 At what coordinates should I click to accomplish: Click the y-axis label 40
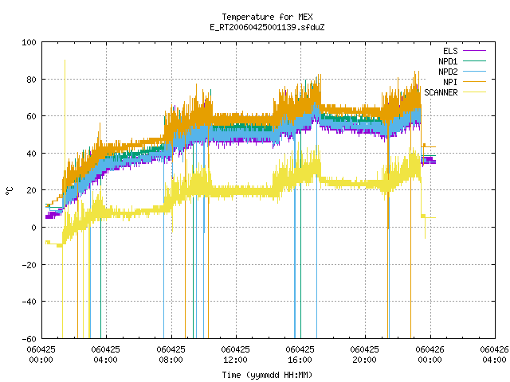click(x=31, y=154)
